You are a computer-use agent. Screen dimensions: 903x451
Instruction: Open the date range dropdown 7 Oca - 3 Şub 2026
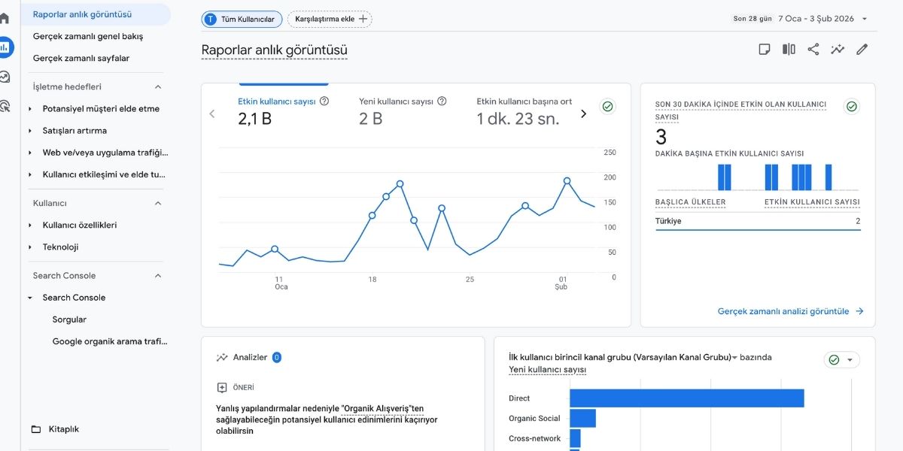pyautogui.click(x=822, y=19)
